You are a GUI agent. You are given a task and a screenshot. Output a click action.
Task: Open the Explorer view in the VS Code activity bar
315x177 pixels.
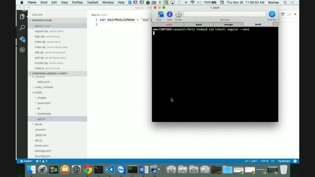point(22,17)
